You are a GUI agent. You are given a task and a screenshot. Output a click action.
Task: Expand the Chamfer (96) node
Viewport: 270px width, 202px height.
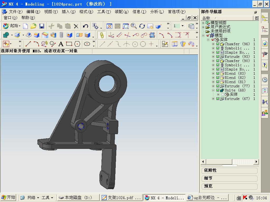pyautogui.click(x=213, y=44)
